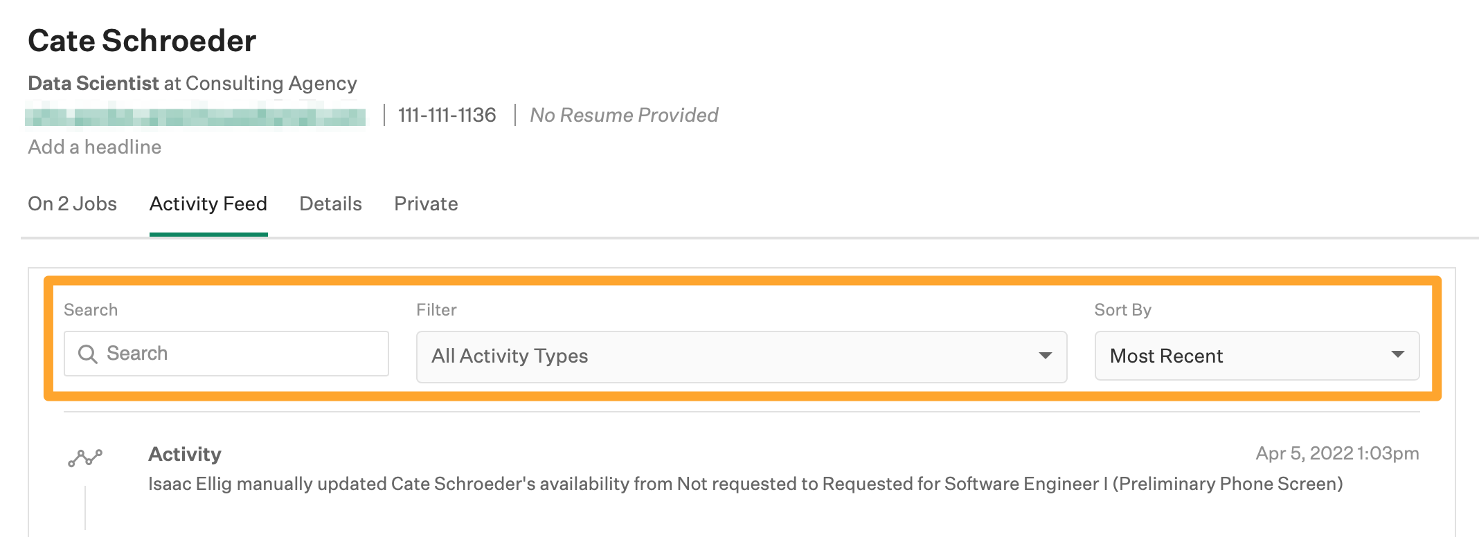Focus the activity Search input field
Screen dimensions: 1479x537
(x=235, y=354)
